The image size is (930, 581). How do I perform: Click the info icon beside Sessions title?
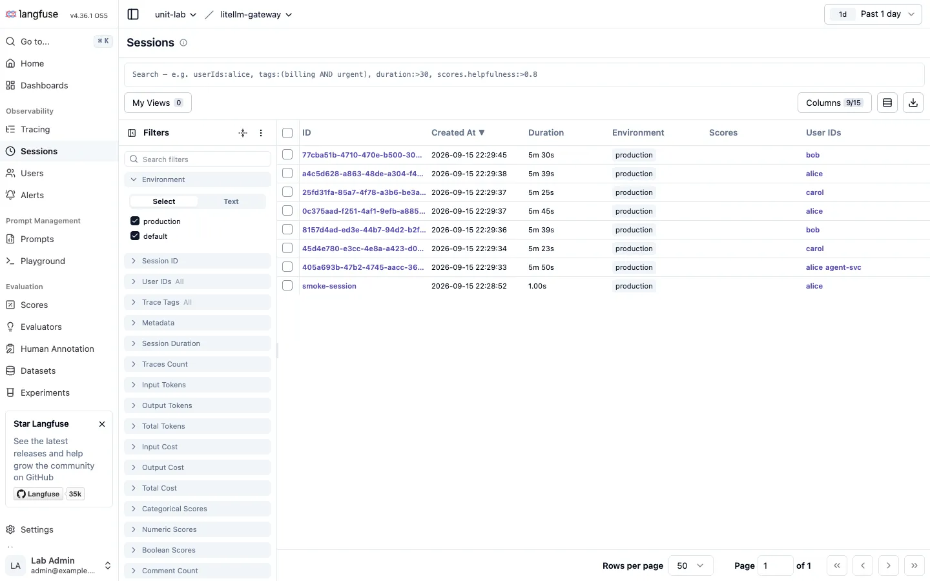pos(183,43)
